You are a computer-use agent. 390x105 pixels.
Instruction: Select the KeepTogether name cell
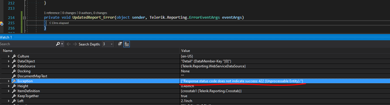(28, 96)
